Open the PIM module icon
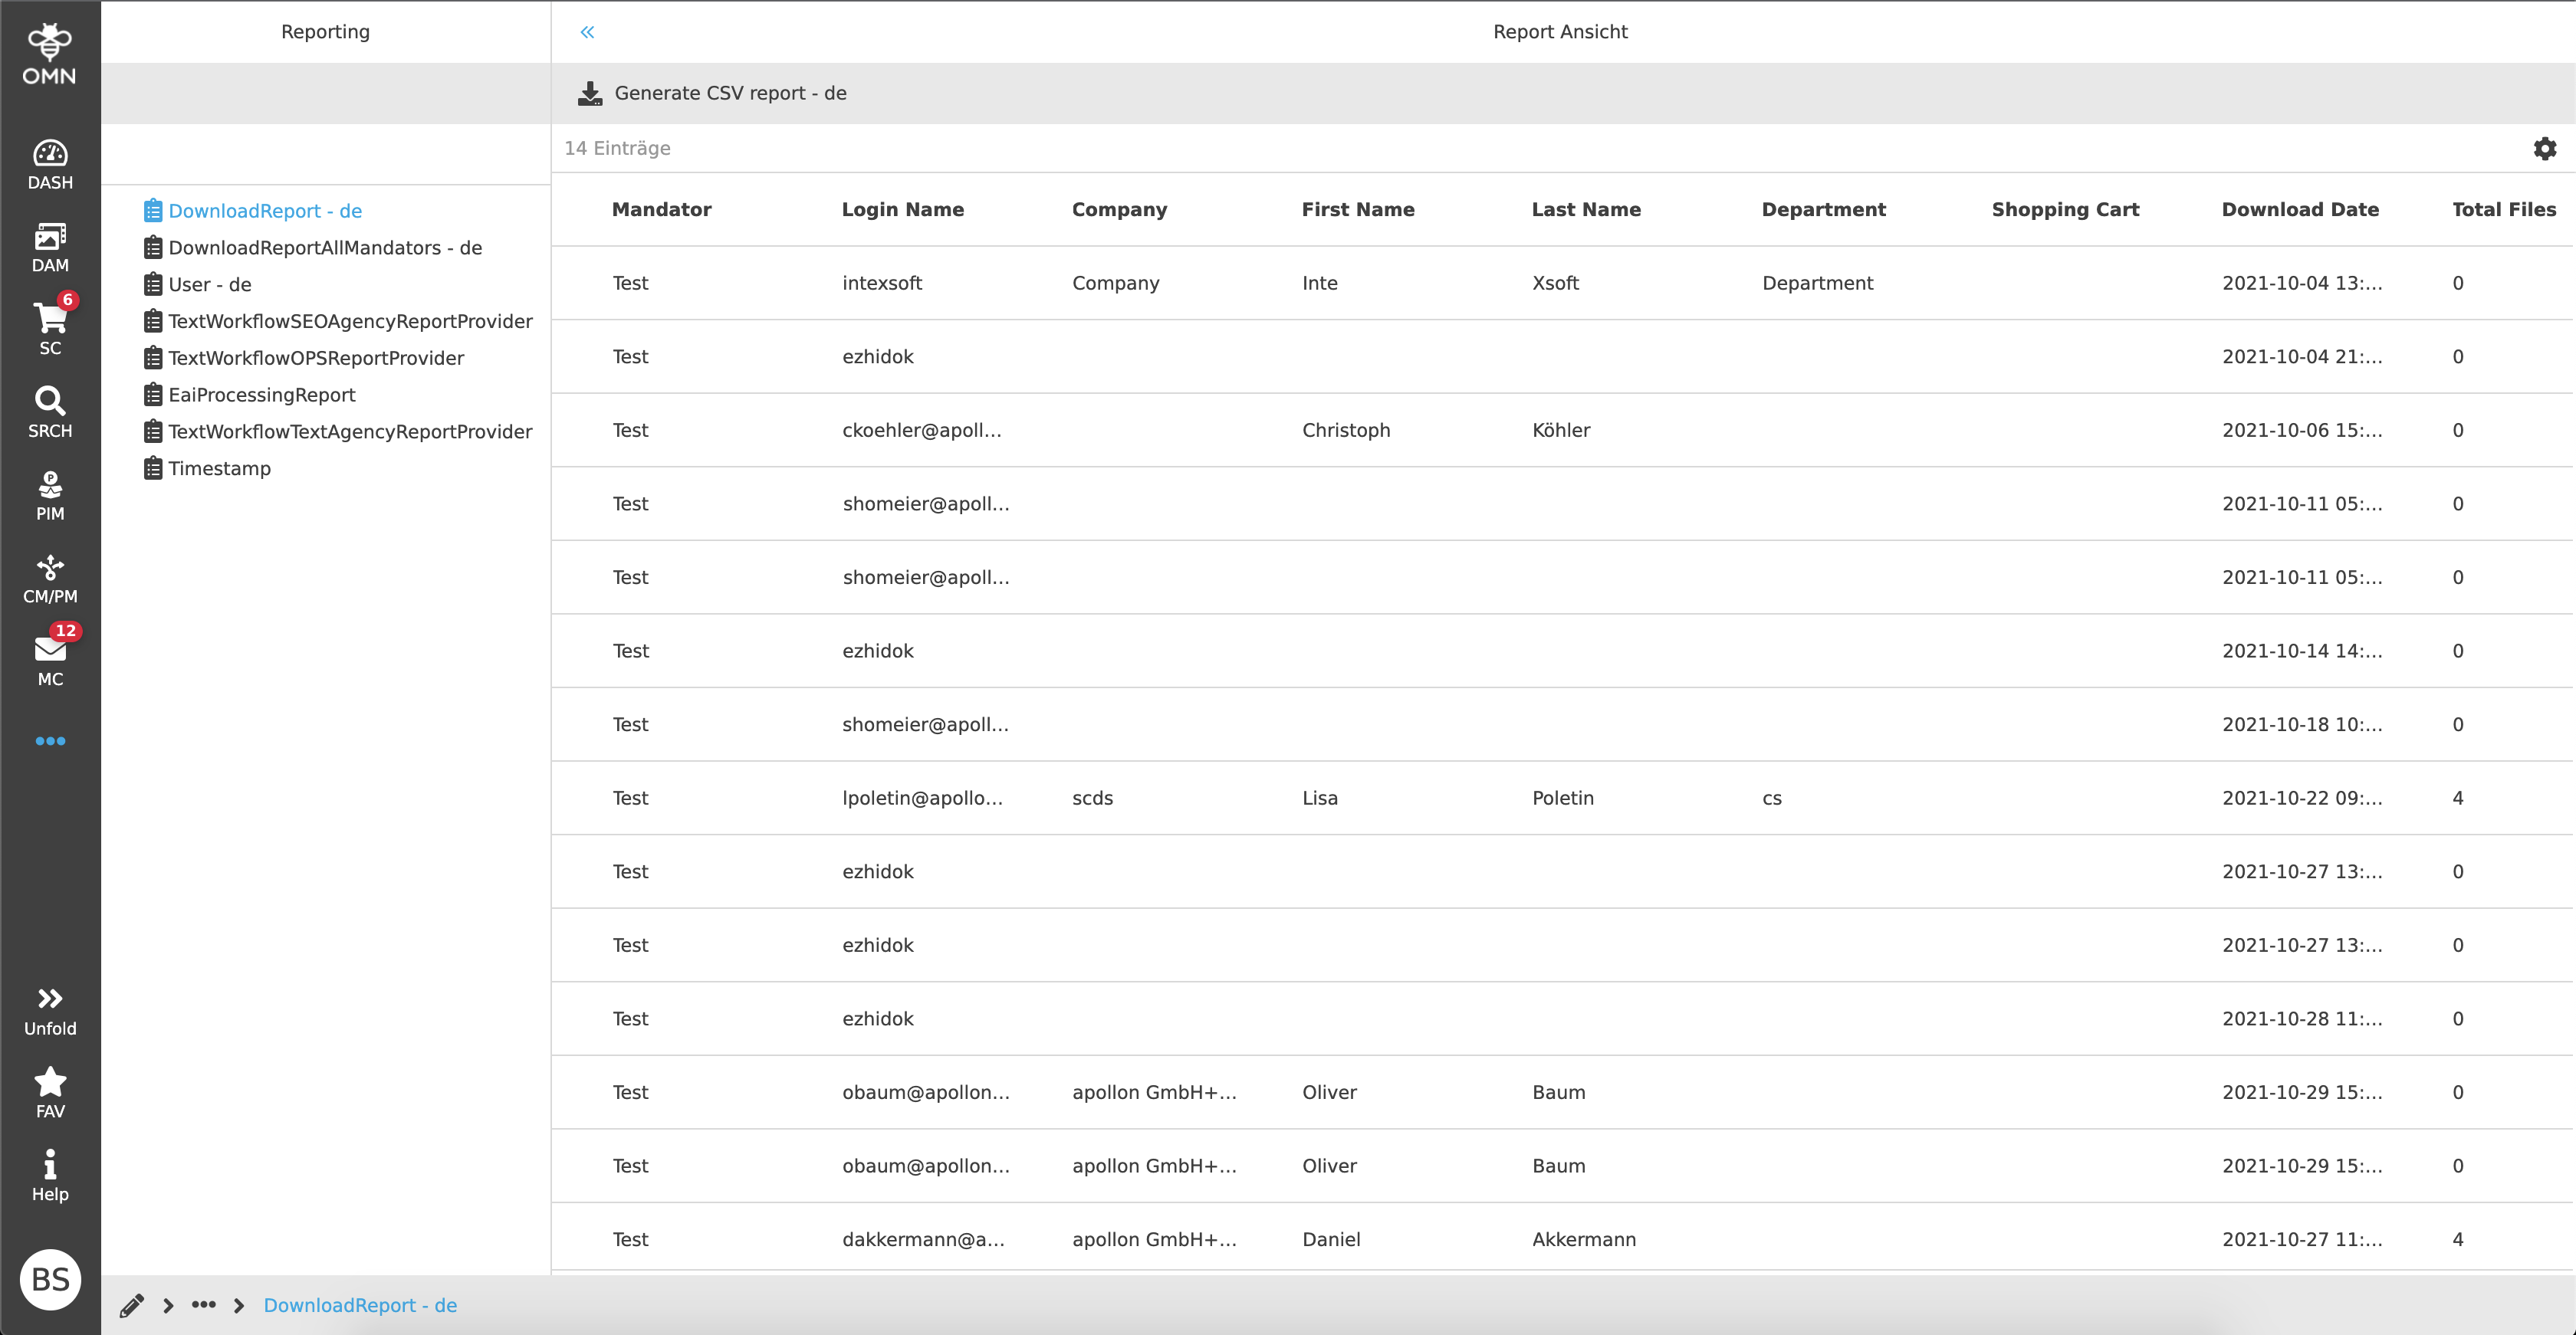Image resolution: width=2576 pixels, height=1335 pixels. pos(50,494)
